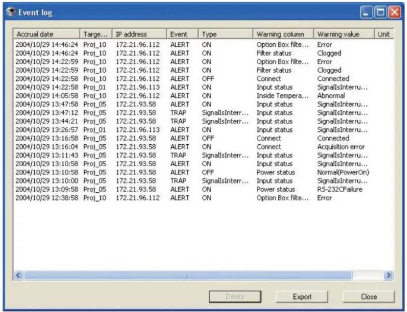Click the Warning value column header
The image size is (407, 312).
[x=344, y=34]
